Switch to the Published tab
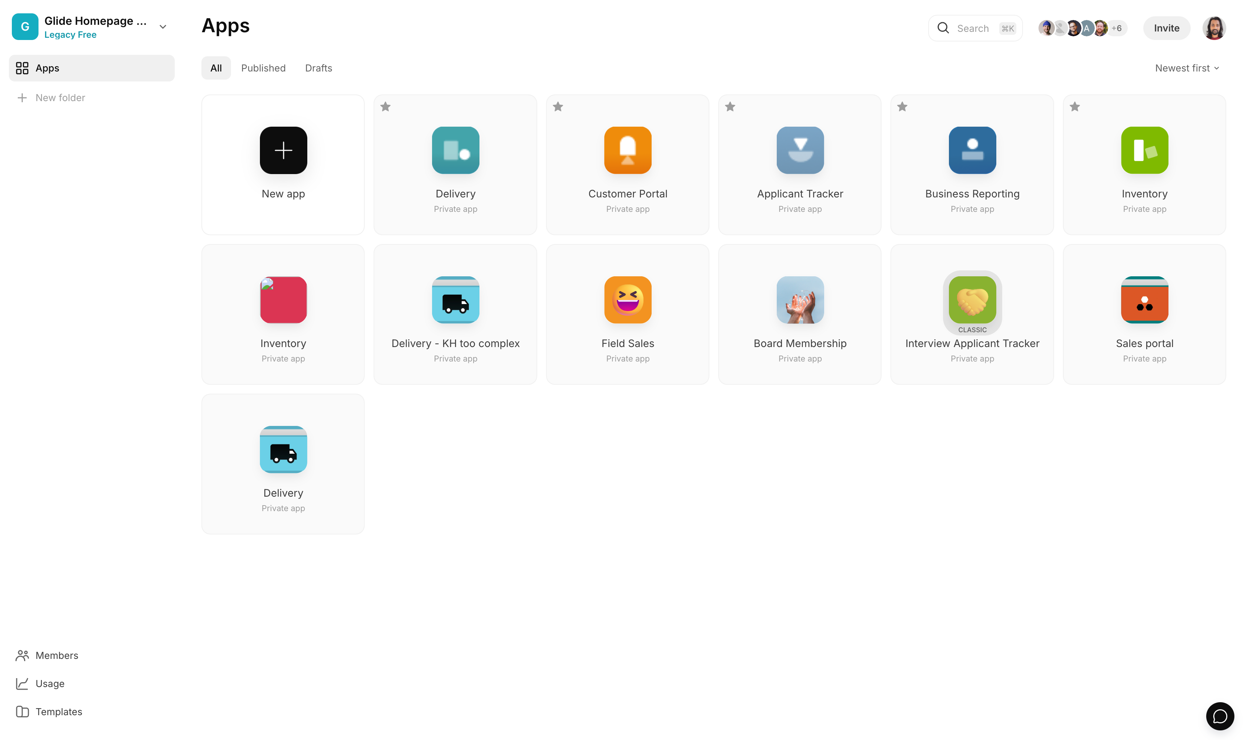The image size is (1244, 740). pyautogui.click(x=263, y=68)
